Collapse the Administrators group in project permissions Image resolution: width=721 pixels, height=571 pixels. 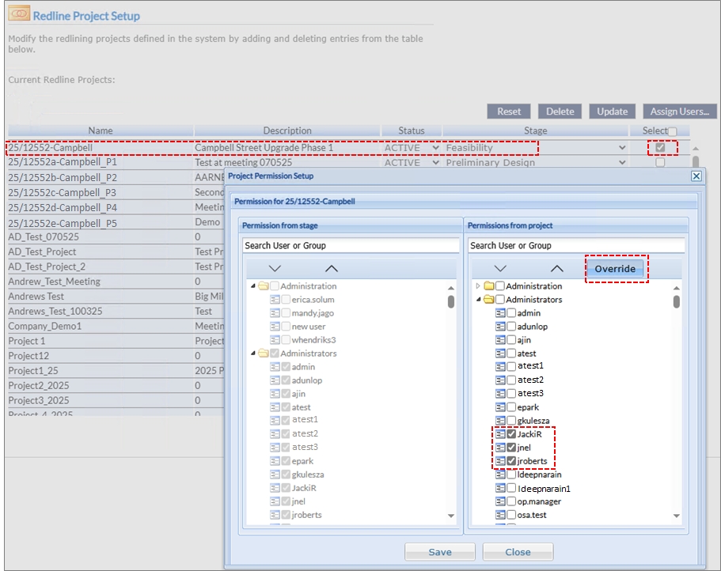tap(477, 300)
